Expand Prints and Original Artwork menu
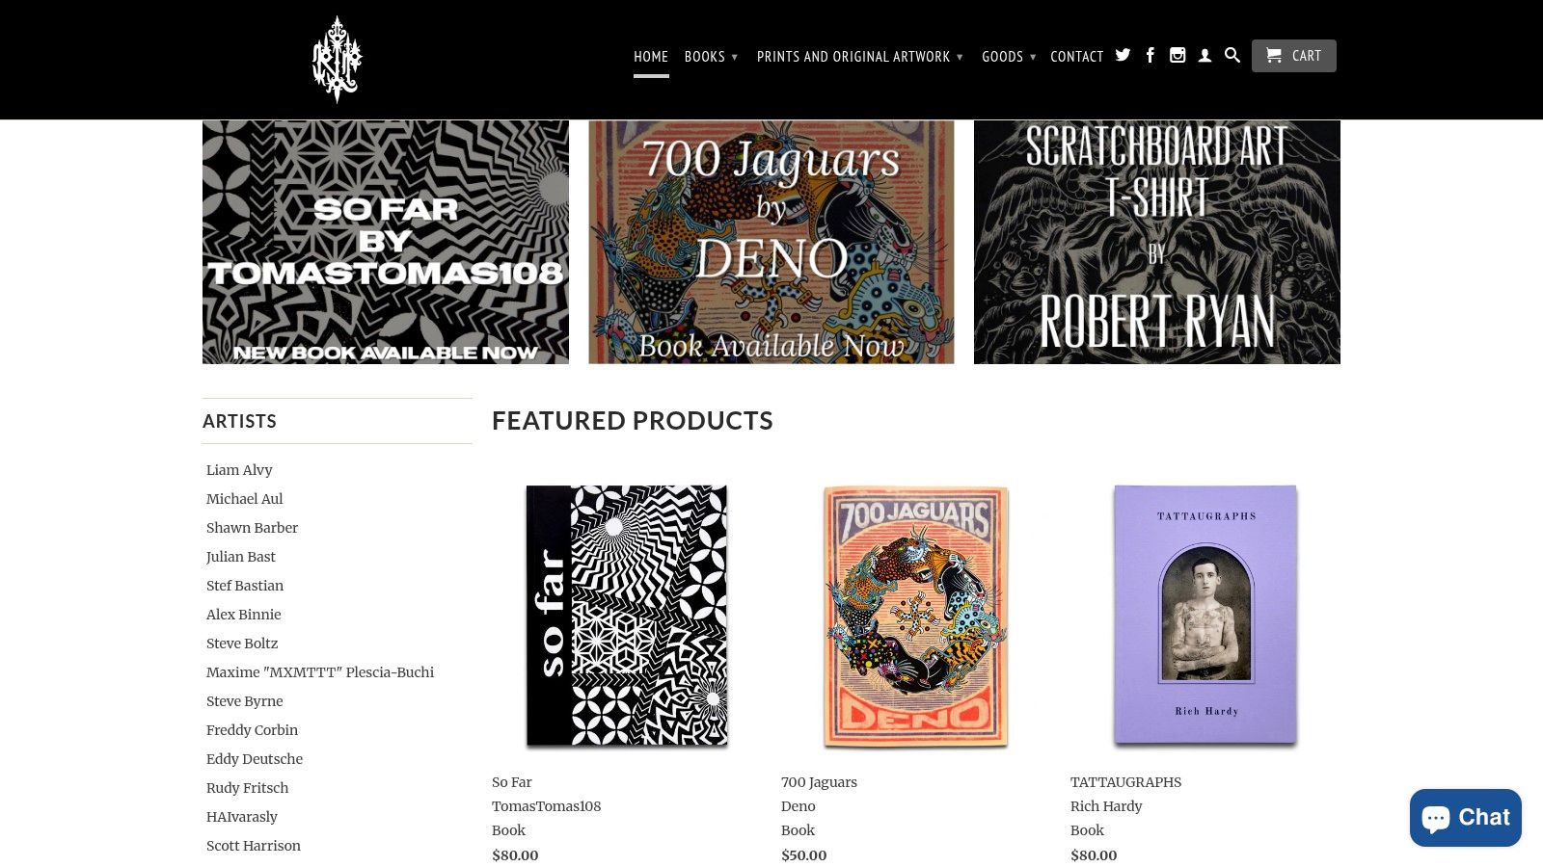Screen dimensions: 1543x867 pos(860,57)
